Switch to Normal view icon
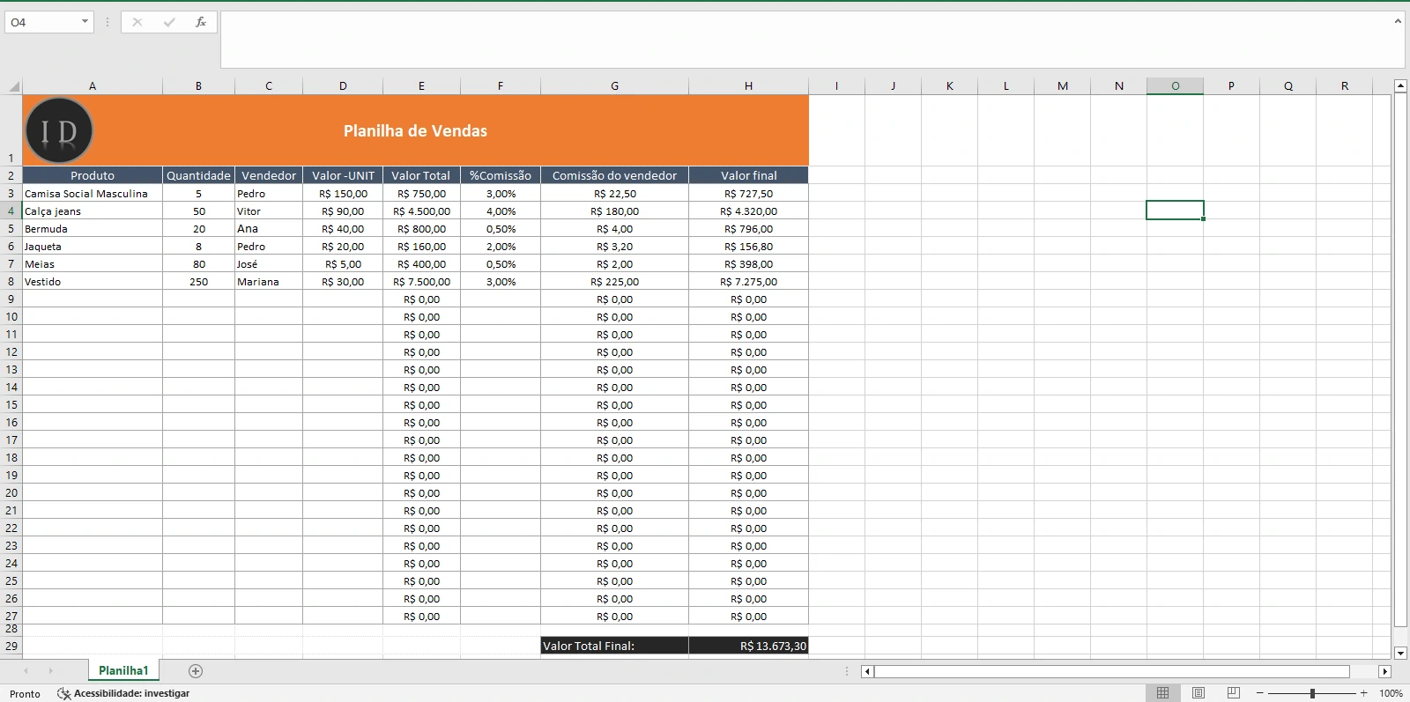 (x=1162, y=693)
